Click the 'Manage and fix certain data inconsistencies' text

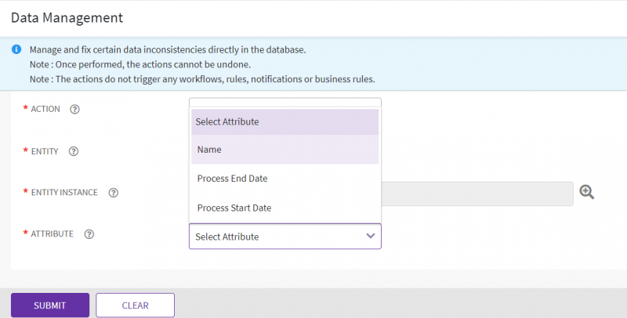click(168, 50)
